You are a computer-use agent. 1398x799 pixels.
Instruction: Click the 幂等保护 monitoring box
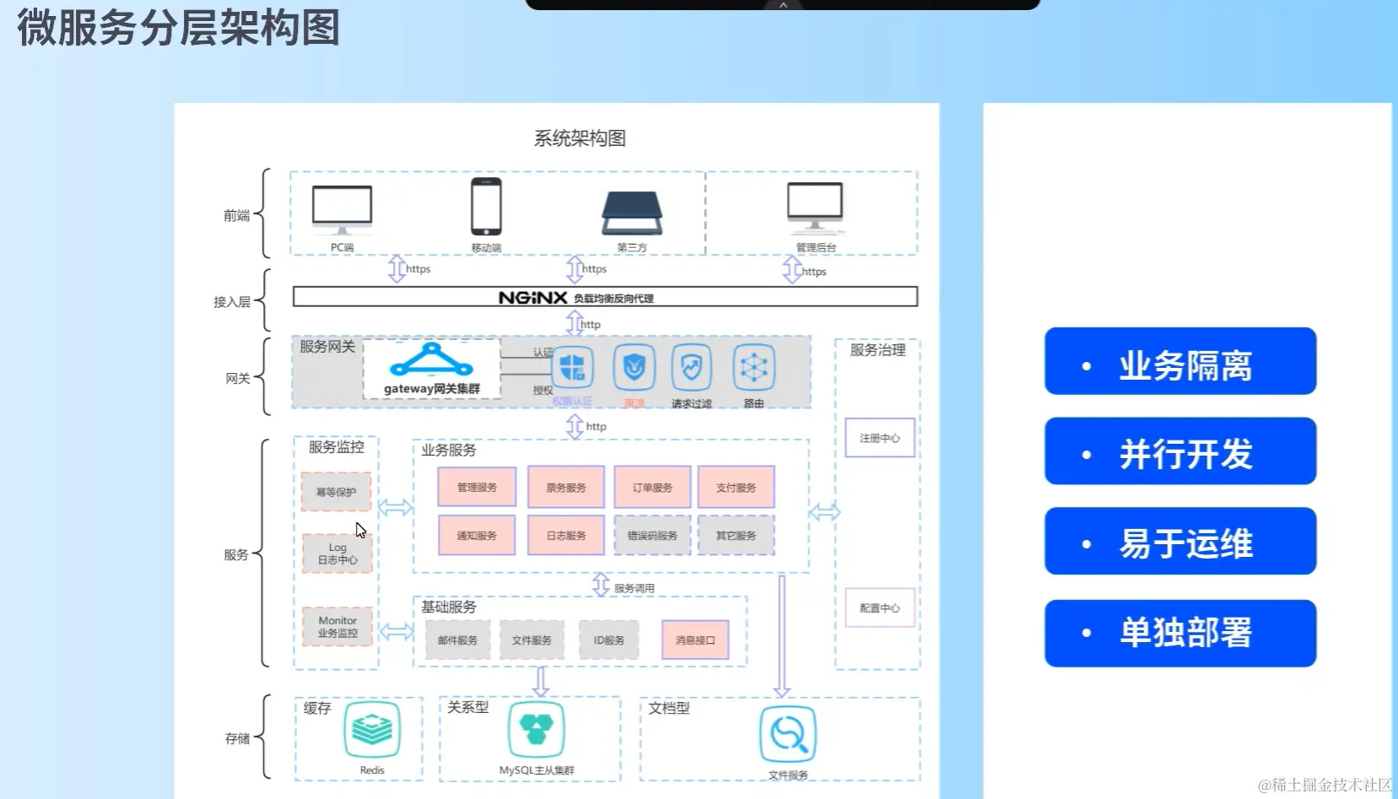[x=336, y=492]
